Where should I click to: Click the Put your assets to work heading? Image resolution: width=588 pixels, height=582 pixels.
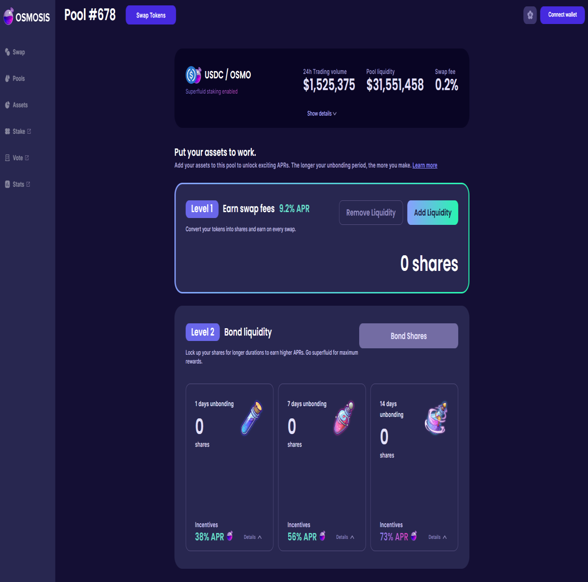click(215, 152)
